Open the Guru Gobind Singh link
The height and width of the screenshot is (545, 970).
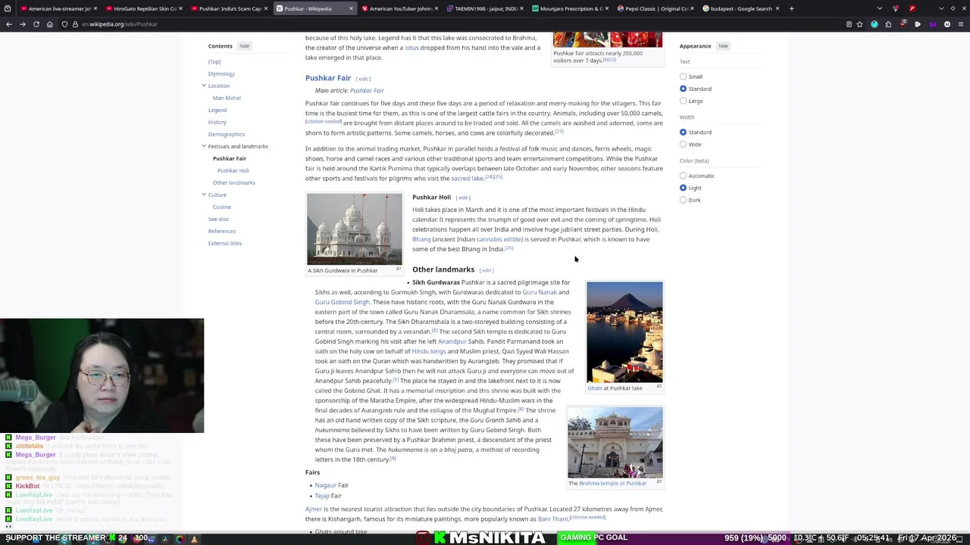pos(342,302)
